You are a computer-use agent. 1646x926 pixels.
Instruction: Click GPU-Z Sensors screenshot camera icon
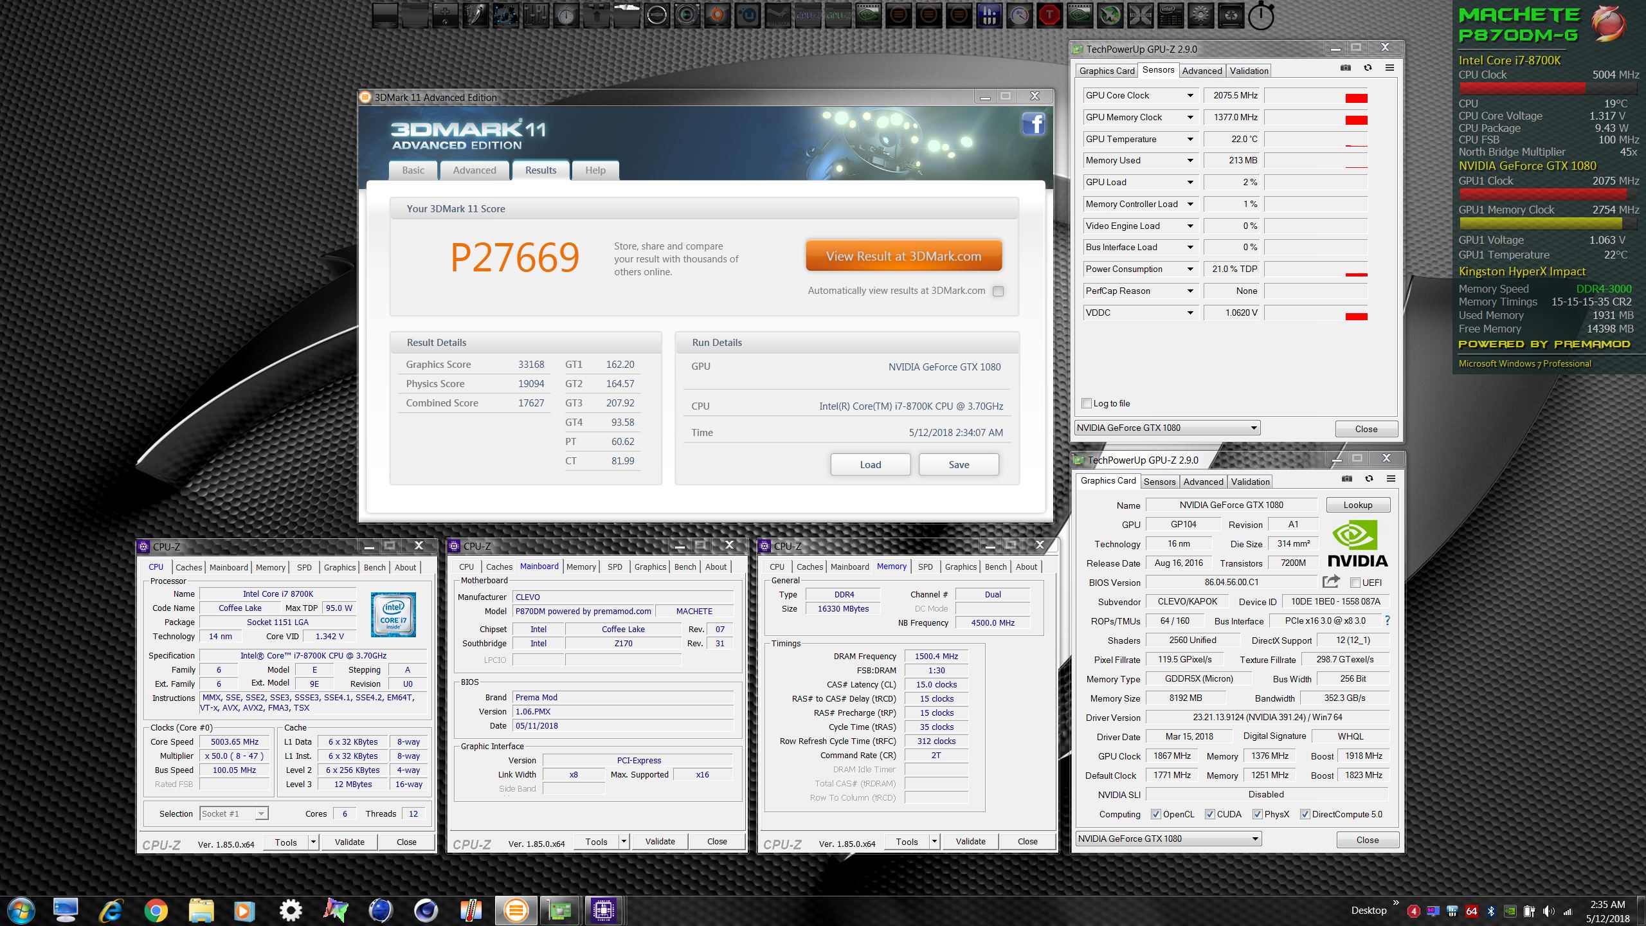(x=1345, y=68)
